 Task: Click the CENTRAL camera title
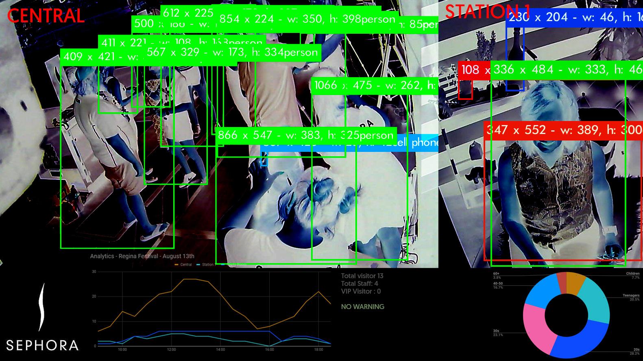46,16
